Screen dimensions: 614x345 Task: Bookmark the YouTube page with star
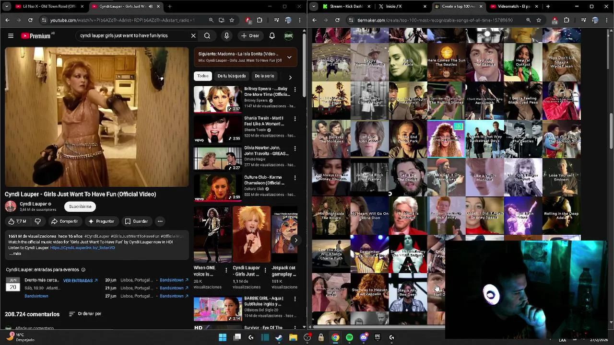tap(232, 20)
